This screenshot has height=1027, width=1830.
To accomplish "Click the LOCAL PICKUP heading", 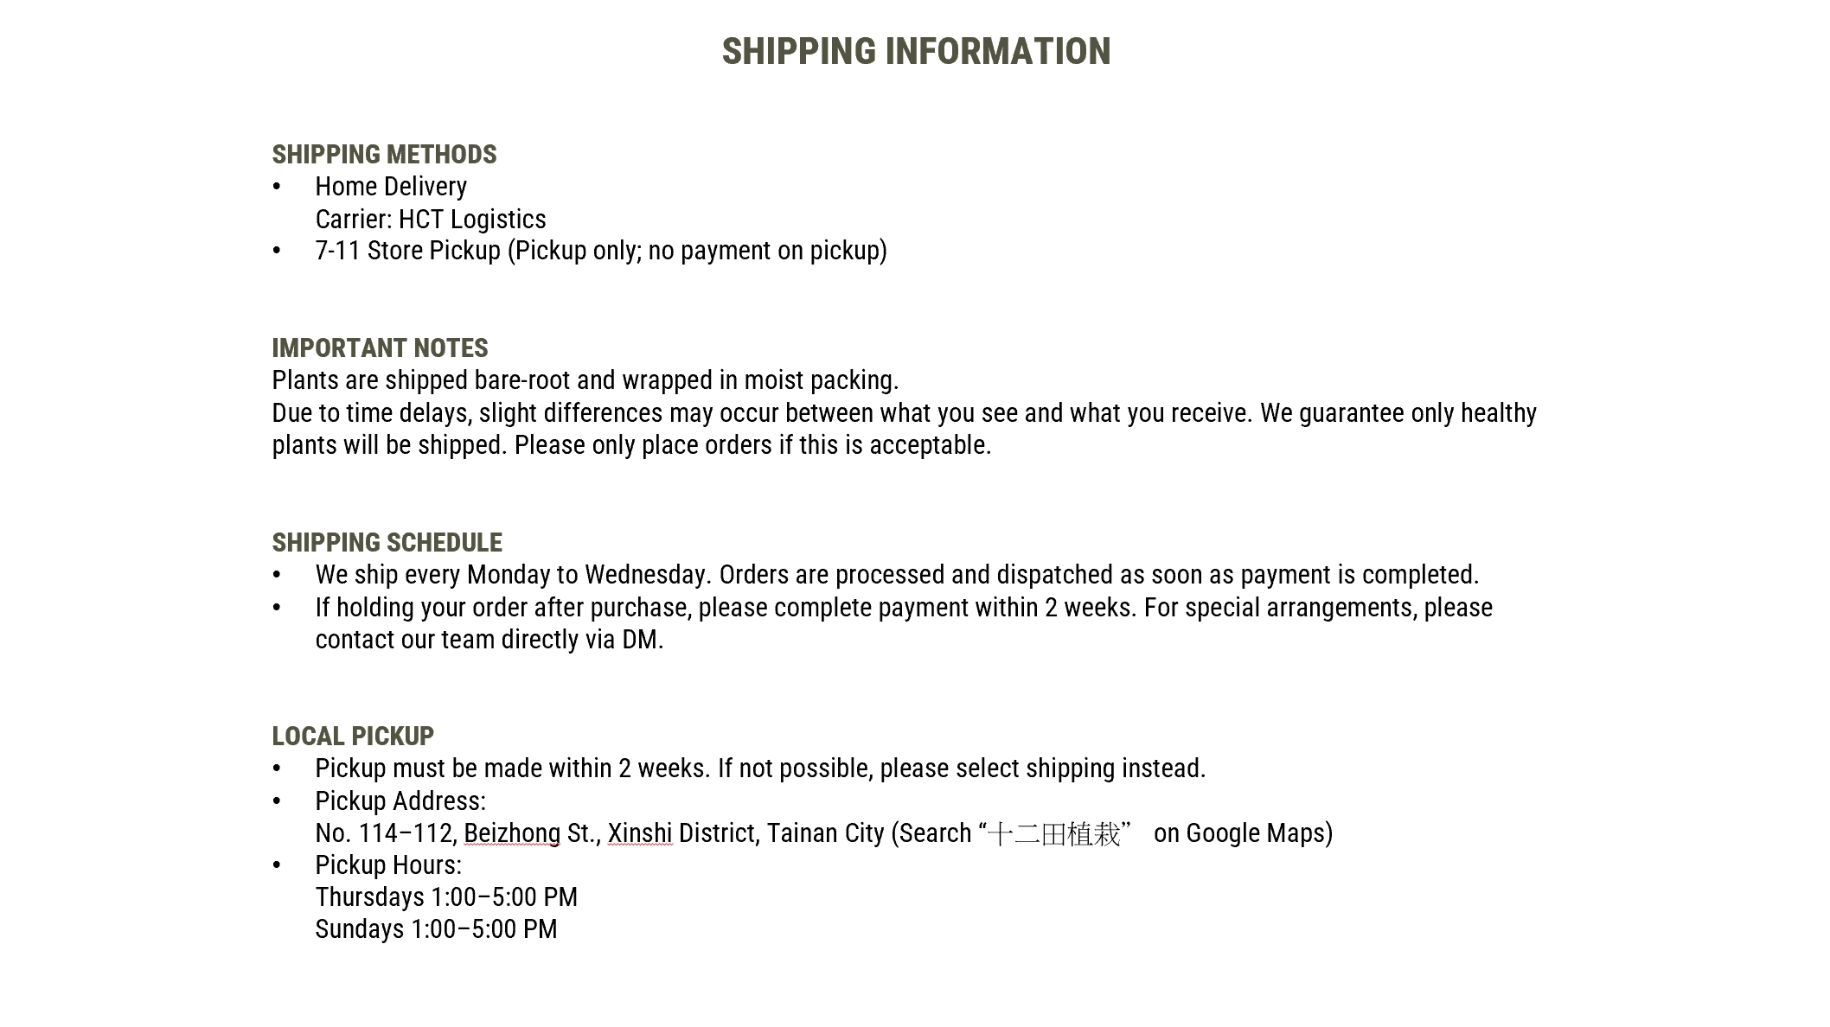I will pos(353,737).
